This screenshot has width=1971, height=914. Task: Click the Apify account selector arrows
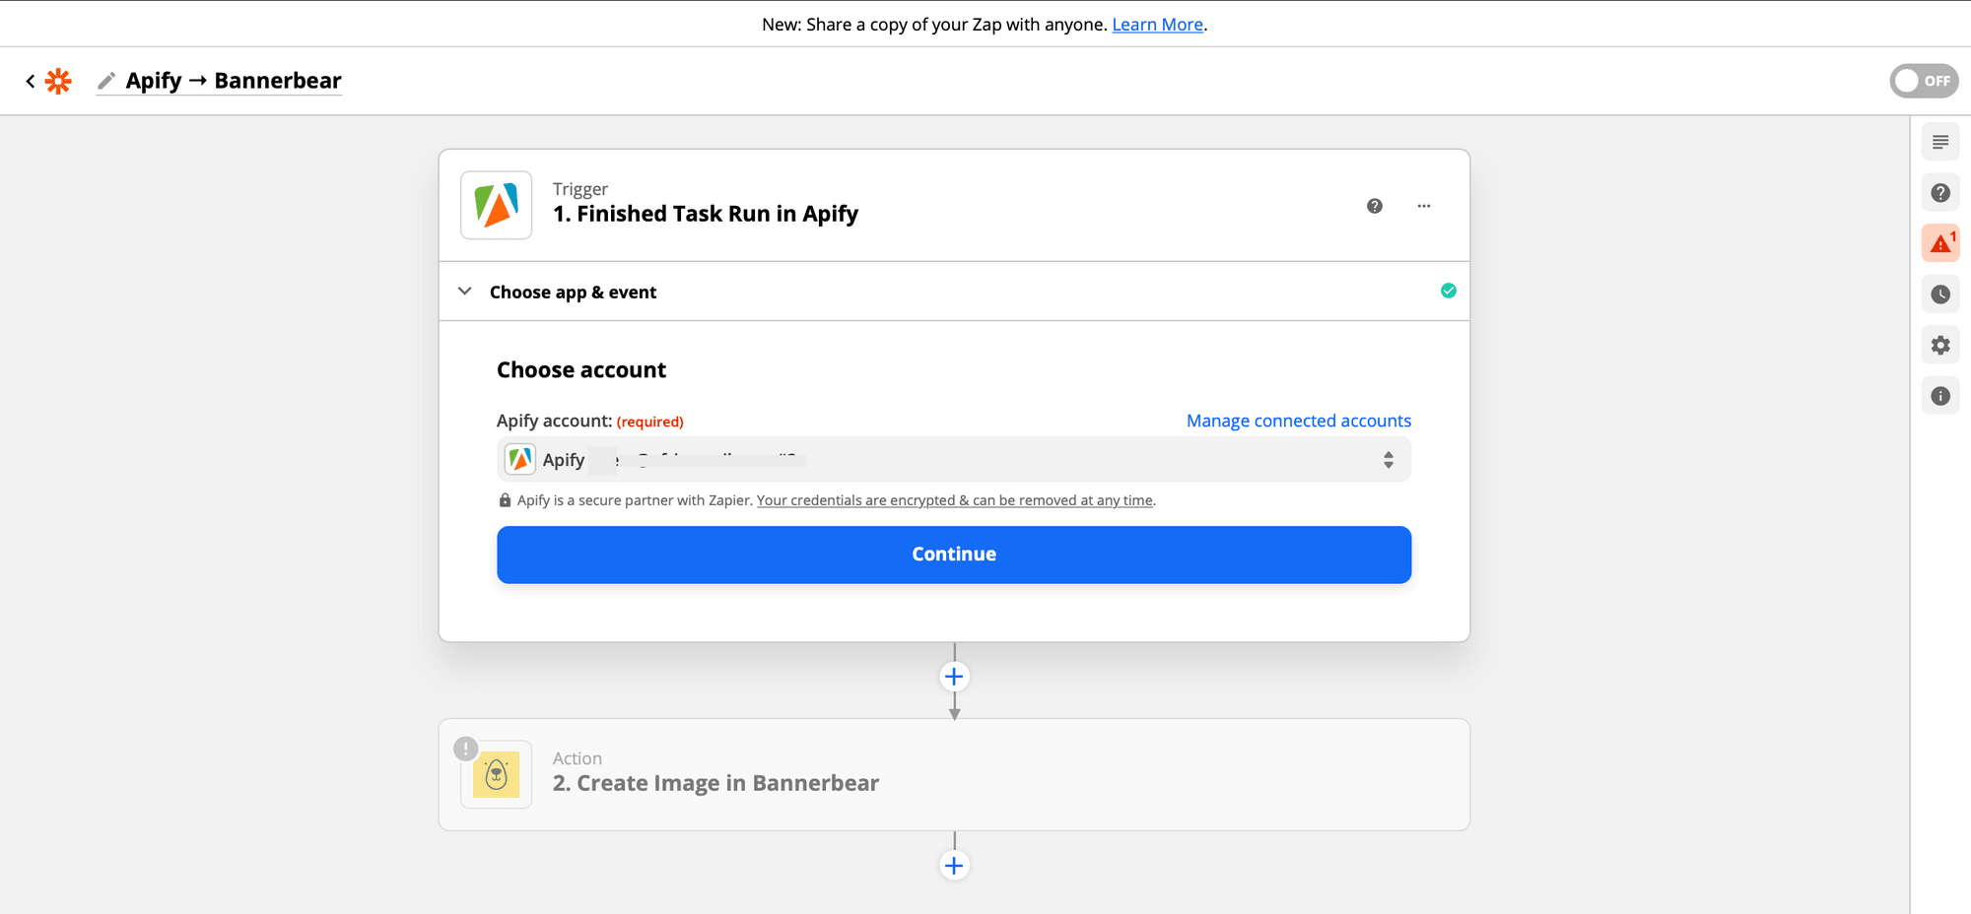click(1389, 460)
